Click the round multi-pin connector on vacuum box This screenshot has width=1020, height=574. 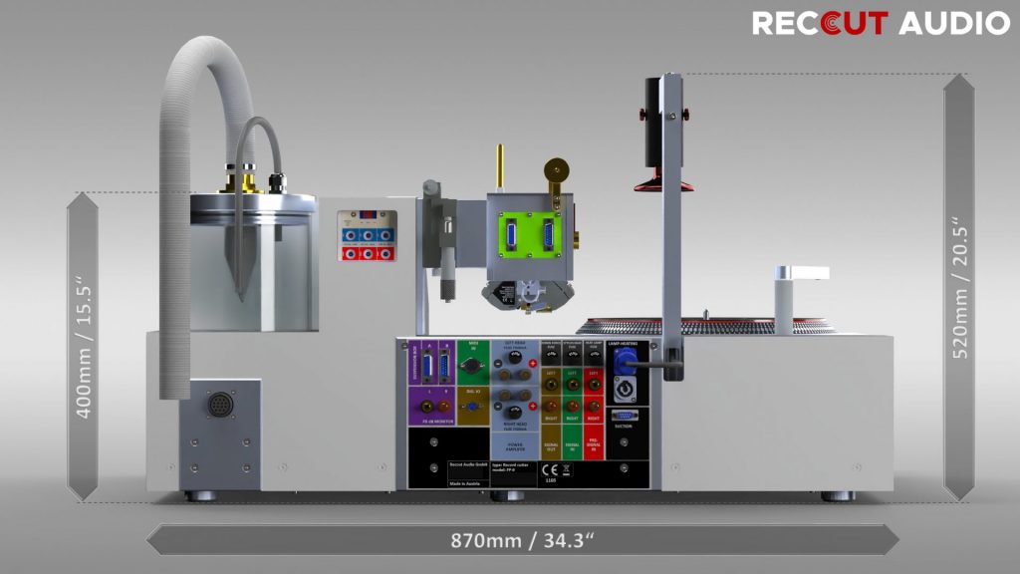[x=220, y=405]
